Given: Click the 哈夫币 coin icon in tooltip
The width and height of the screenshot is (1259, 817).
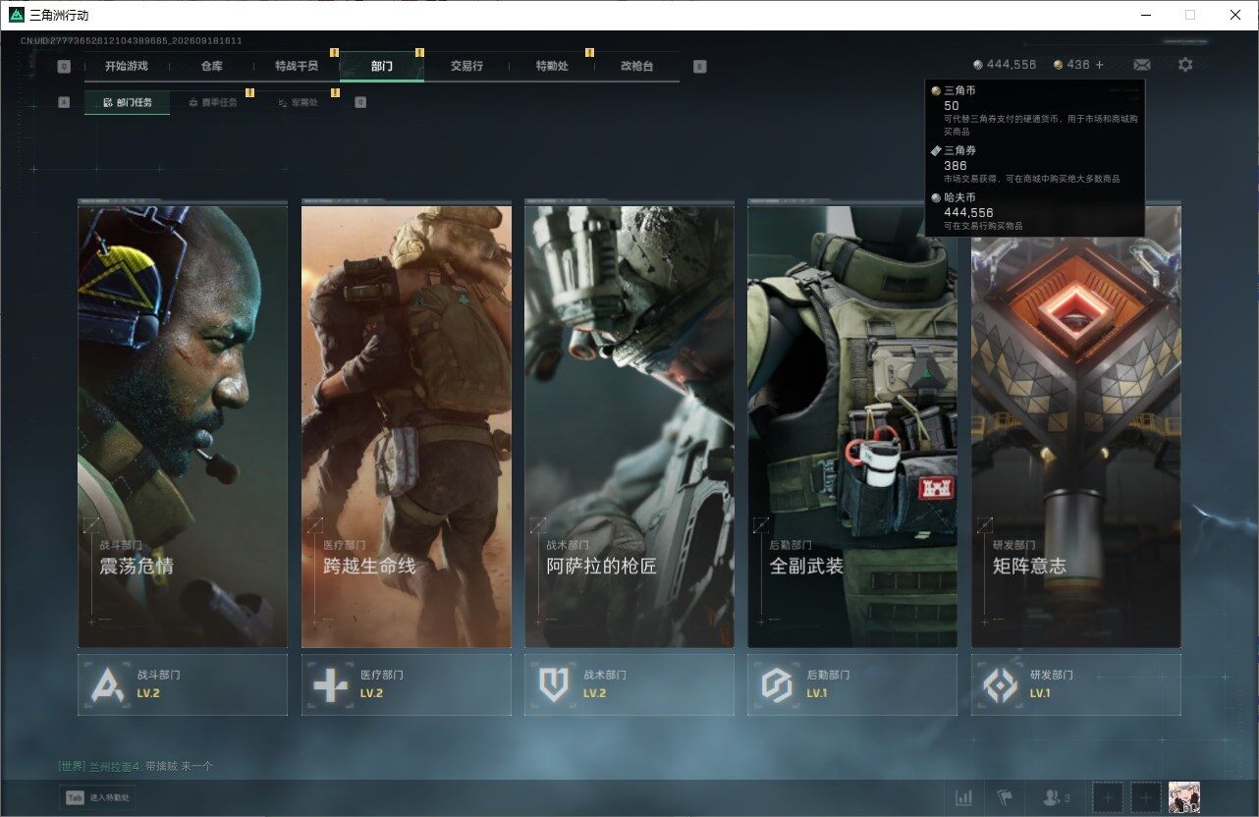Looking at the screenshot, I should tap(936, 197).
